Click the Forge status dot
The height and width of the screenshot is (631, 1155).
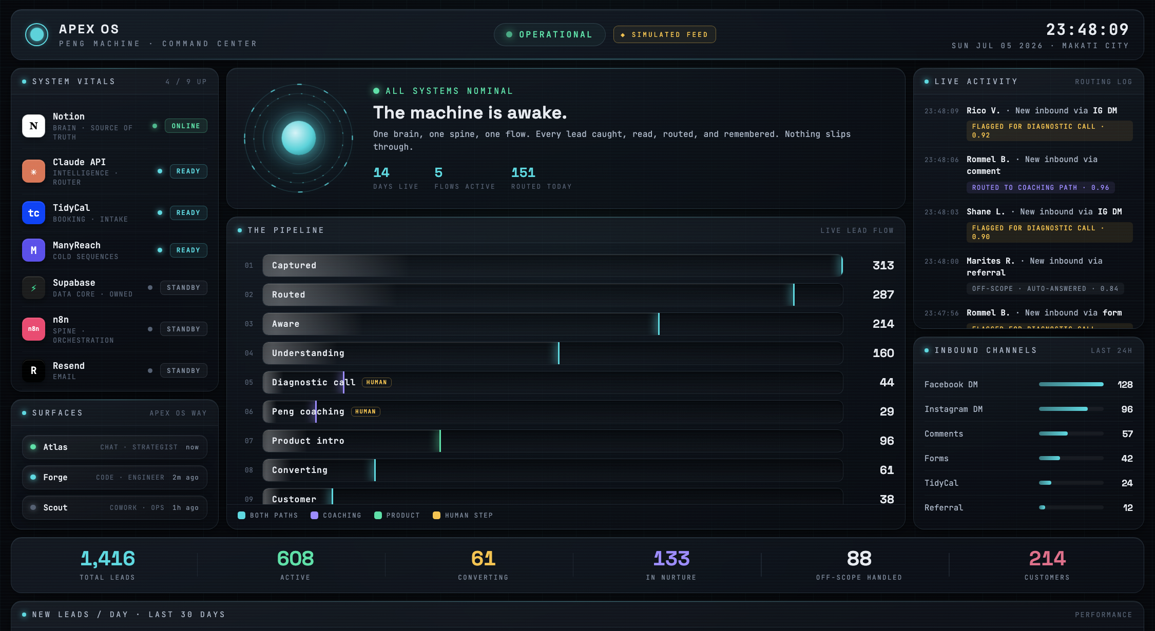[33, 477]
